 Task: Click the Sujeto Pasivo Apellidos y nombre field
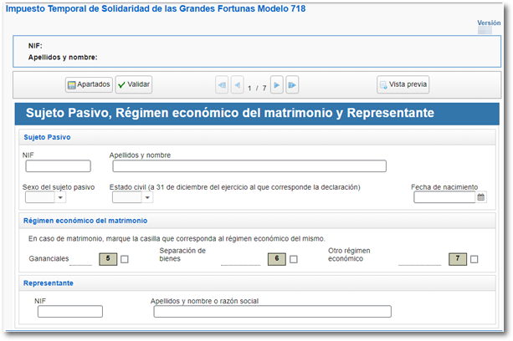[x=249, y=166]
